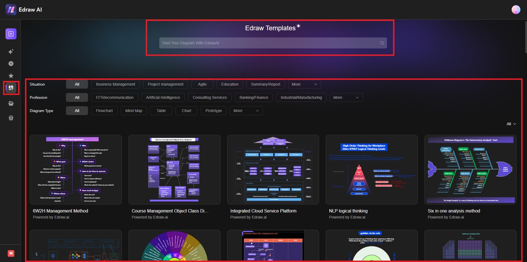The image size is (527, 262).
Task: Expand the Profession More dropdown
Action: click(x=346, y=97)
